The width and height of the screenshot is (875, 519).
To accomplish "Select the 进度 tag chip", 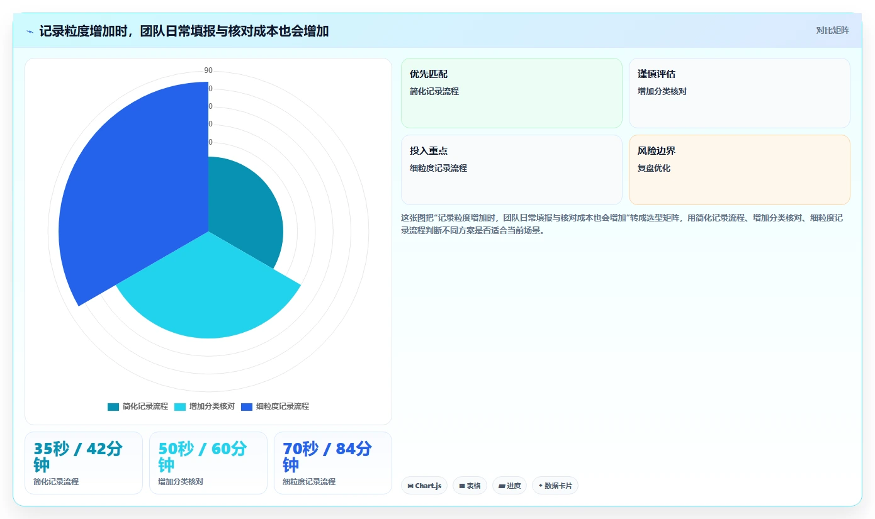I will (x=509, y=486).
